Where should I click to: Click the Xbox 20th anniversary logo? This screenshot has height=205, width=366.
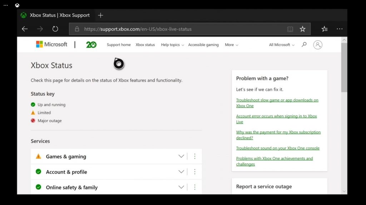(x=91, y=45)
